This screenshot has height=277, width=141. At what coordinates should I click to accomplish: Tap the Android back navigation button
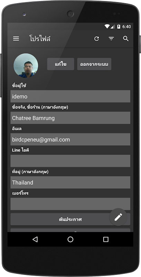35,239
